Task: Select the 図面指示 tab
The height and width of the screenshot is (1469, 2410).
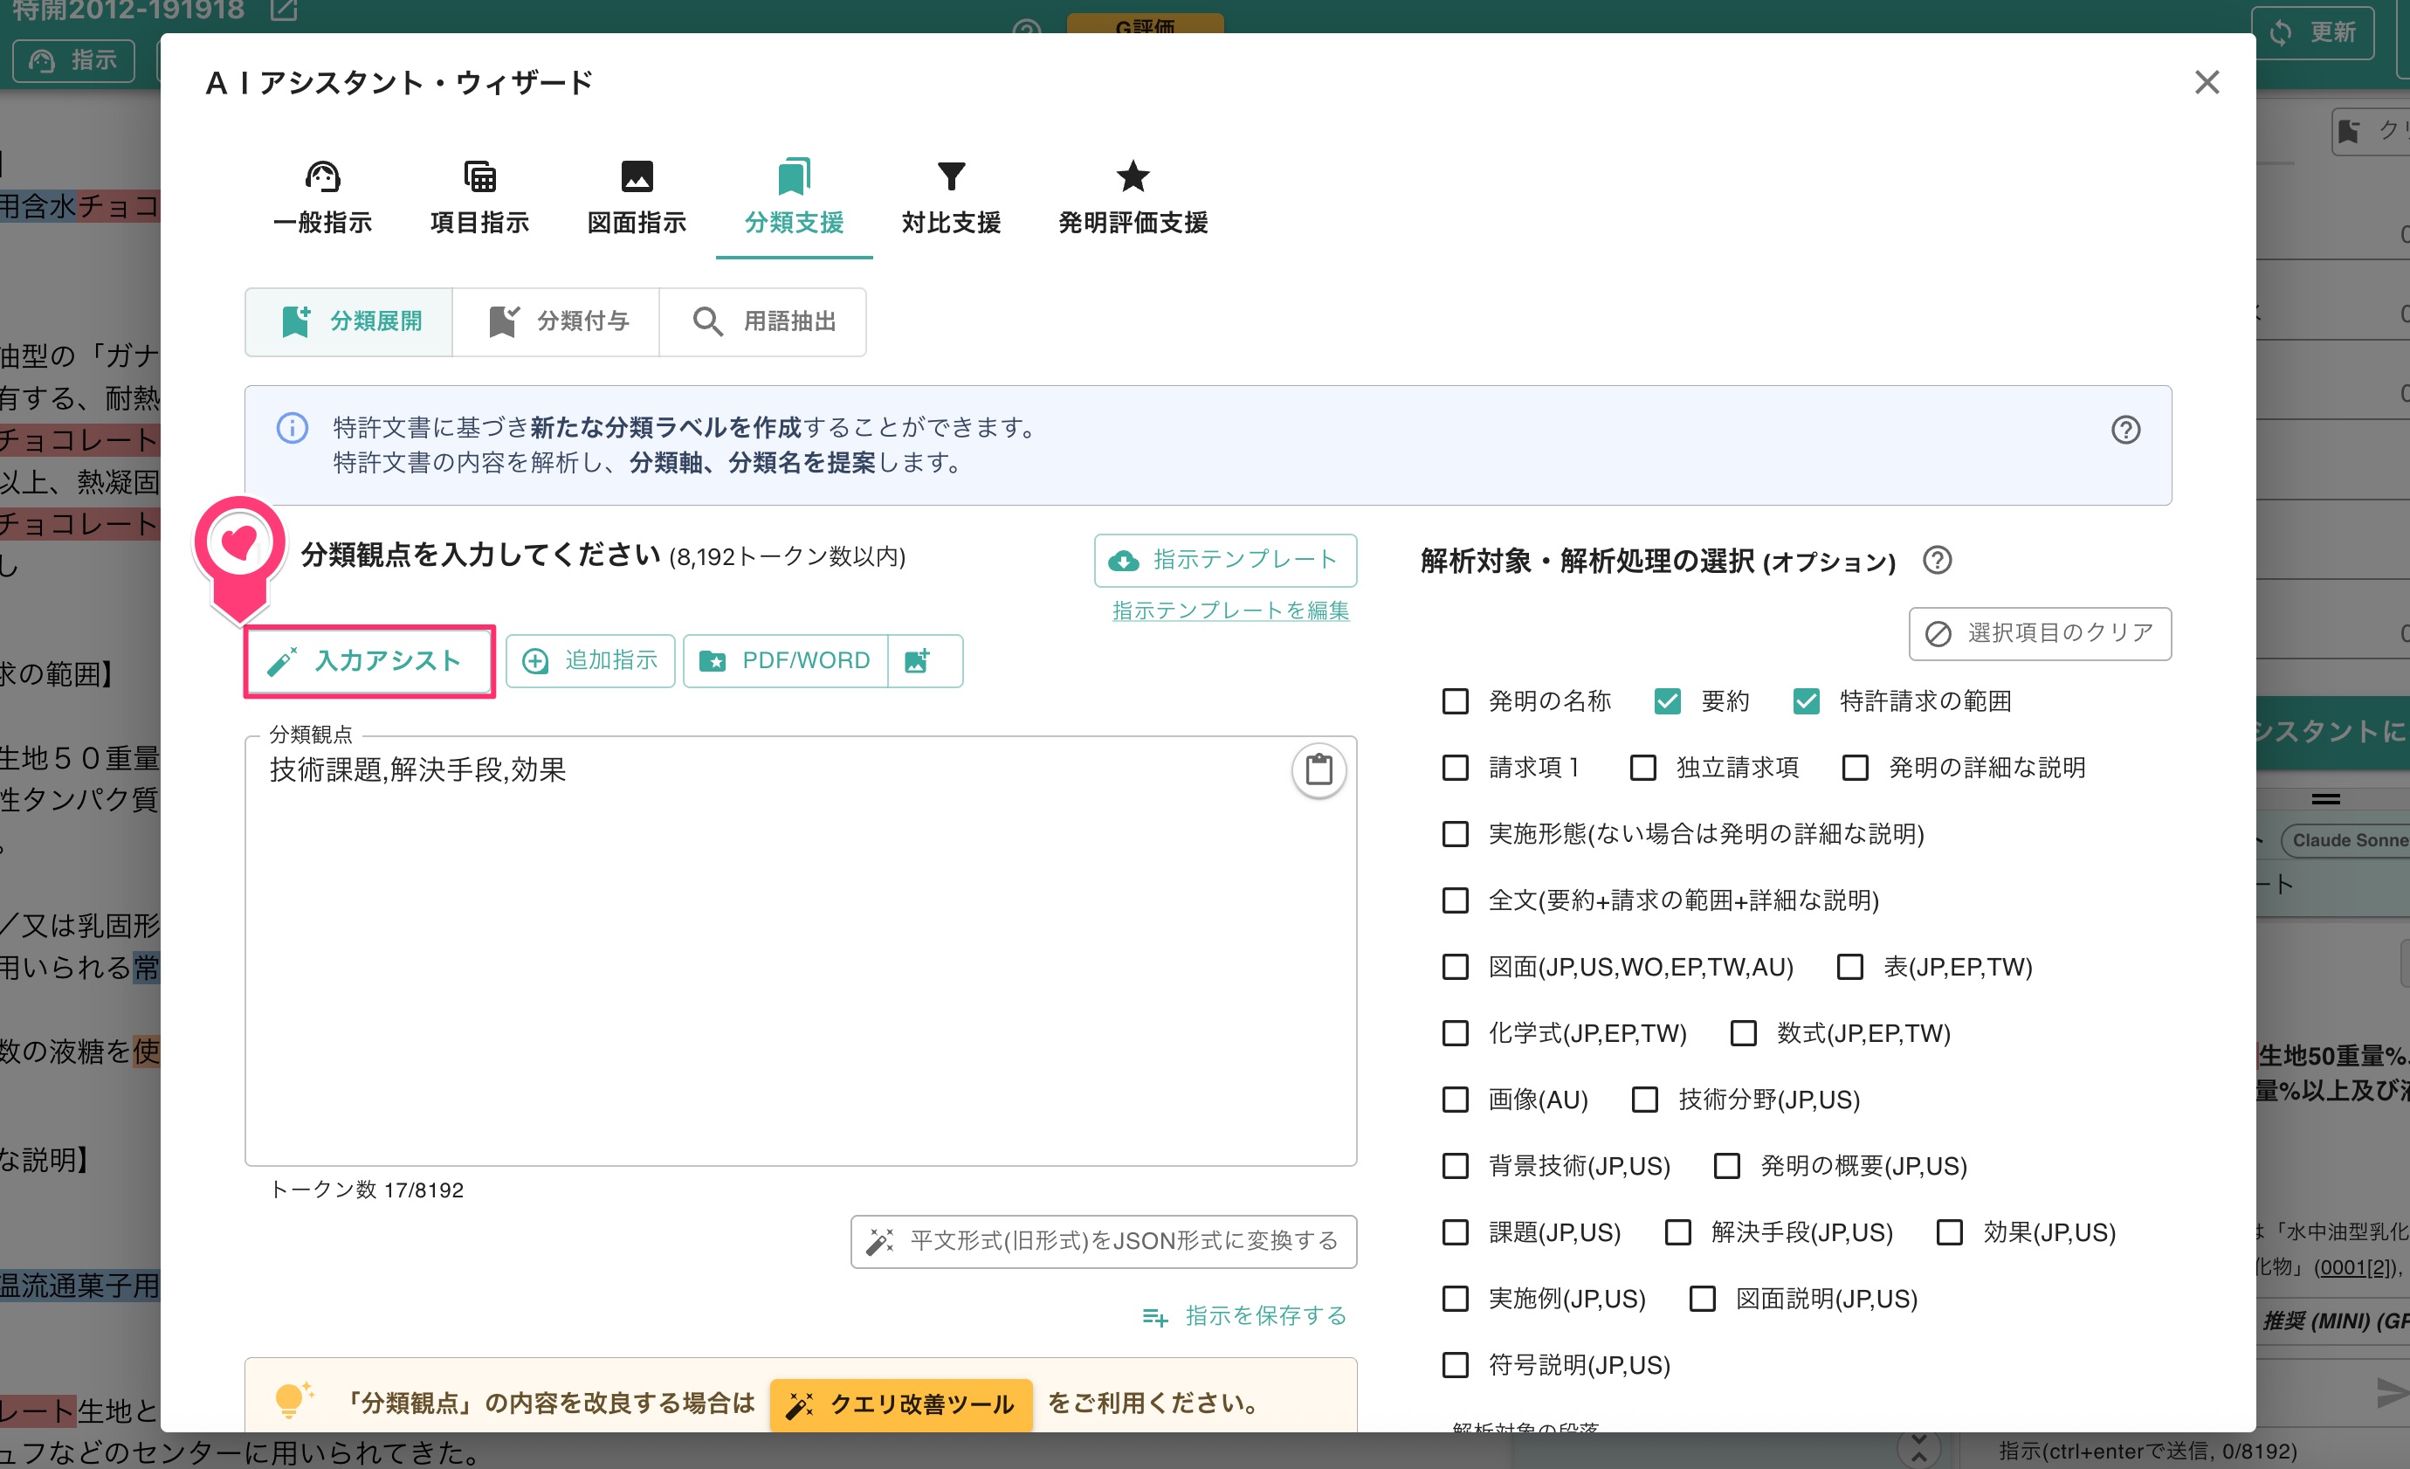Action: coord(637,198)
